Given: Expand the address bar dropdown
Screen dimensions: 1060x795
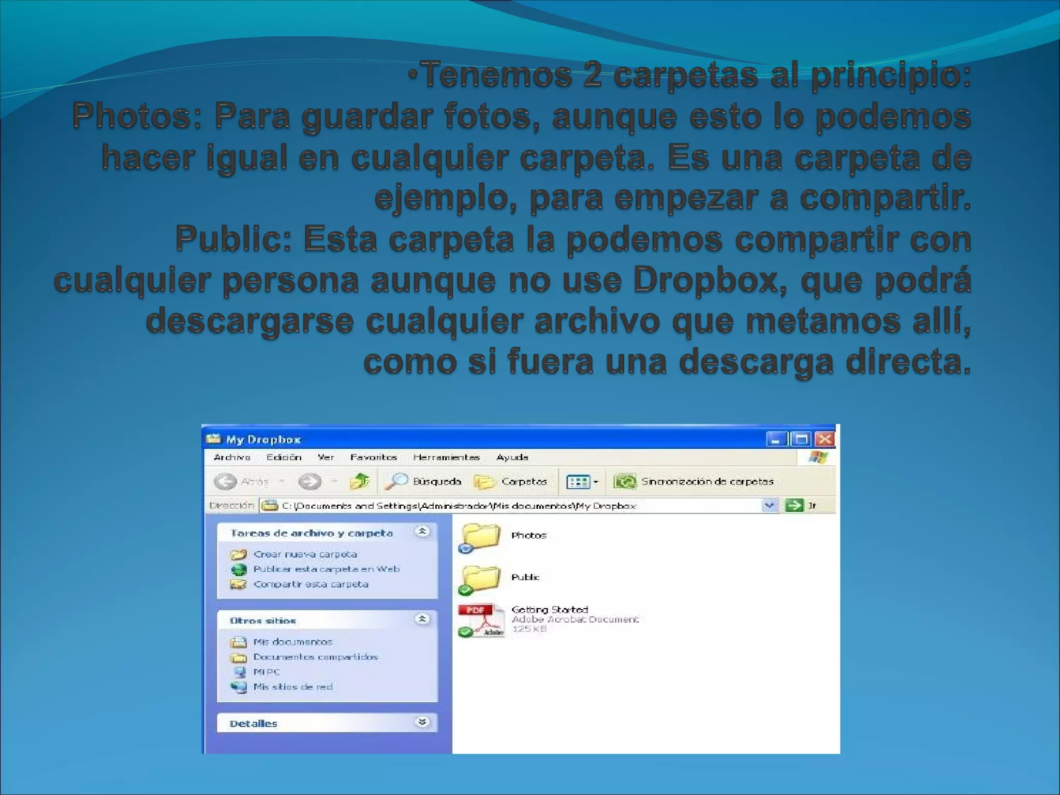Looking at the screenshot, I should (770, 505).
